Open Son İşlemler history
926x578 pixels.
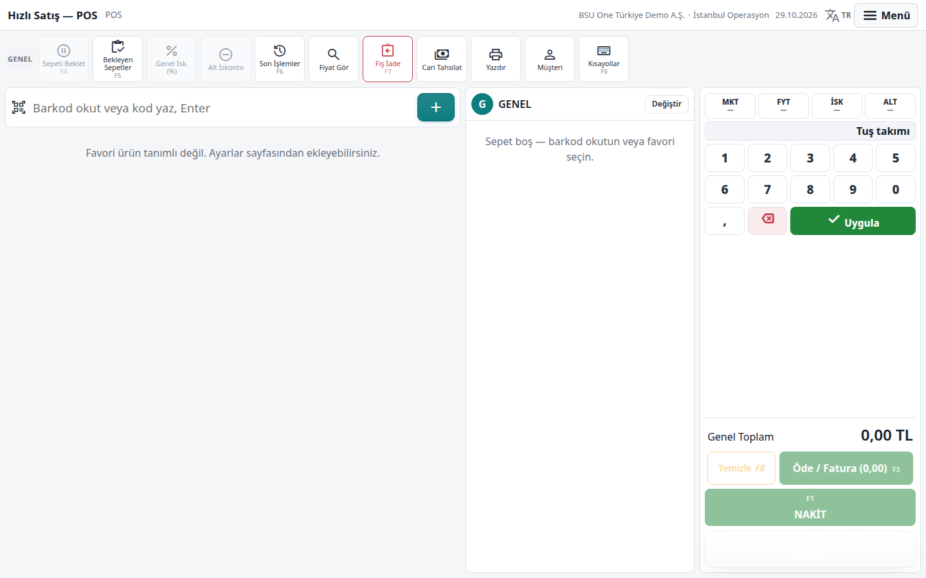pos(280,59)
